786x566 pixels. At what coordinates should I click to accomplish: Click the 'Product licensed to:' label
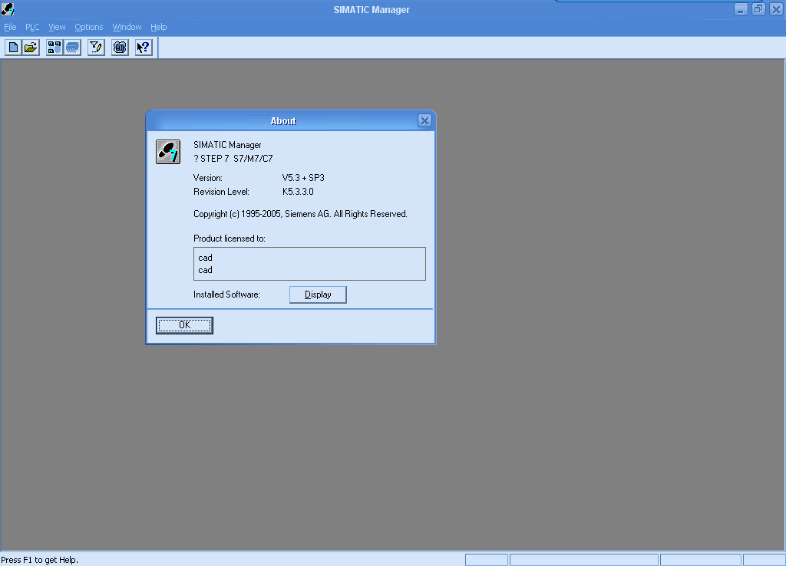click(x=229, y=239)
